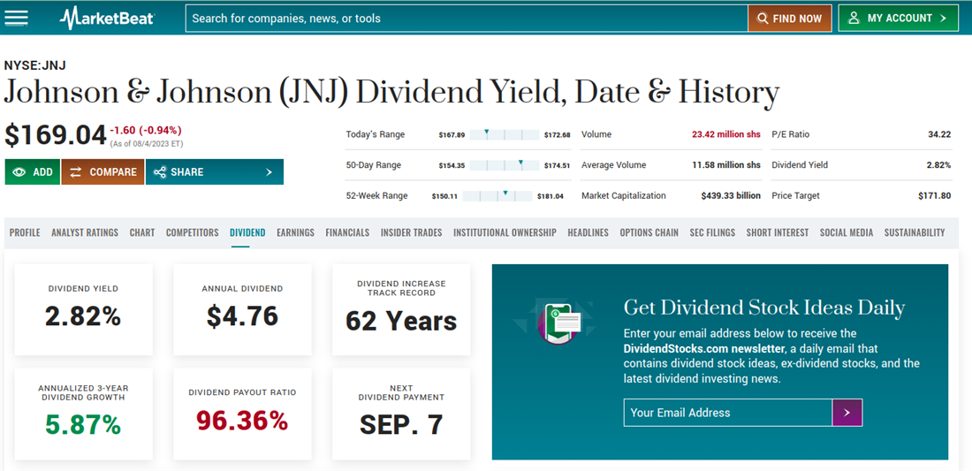Open the Profile tab
972x471 pixels.
[25, 232]
